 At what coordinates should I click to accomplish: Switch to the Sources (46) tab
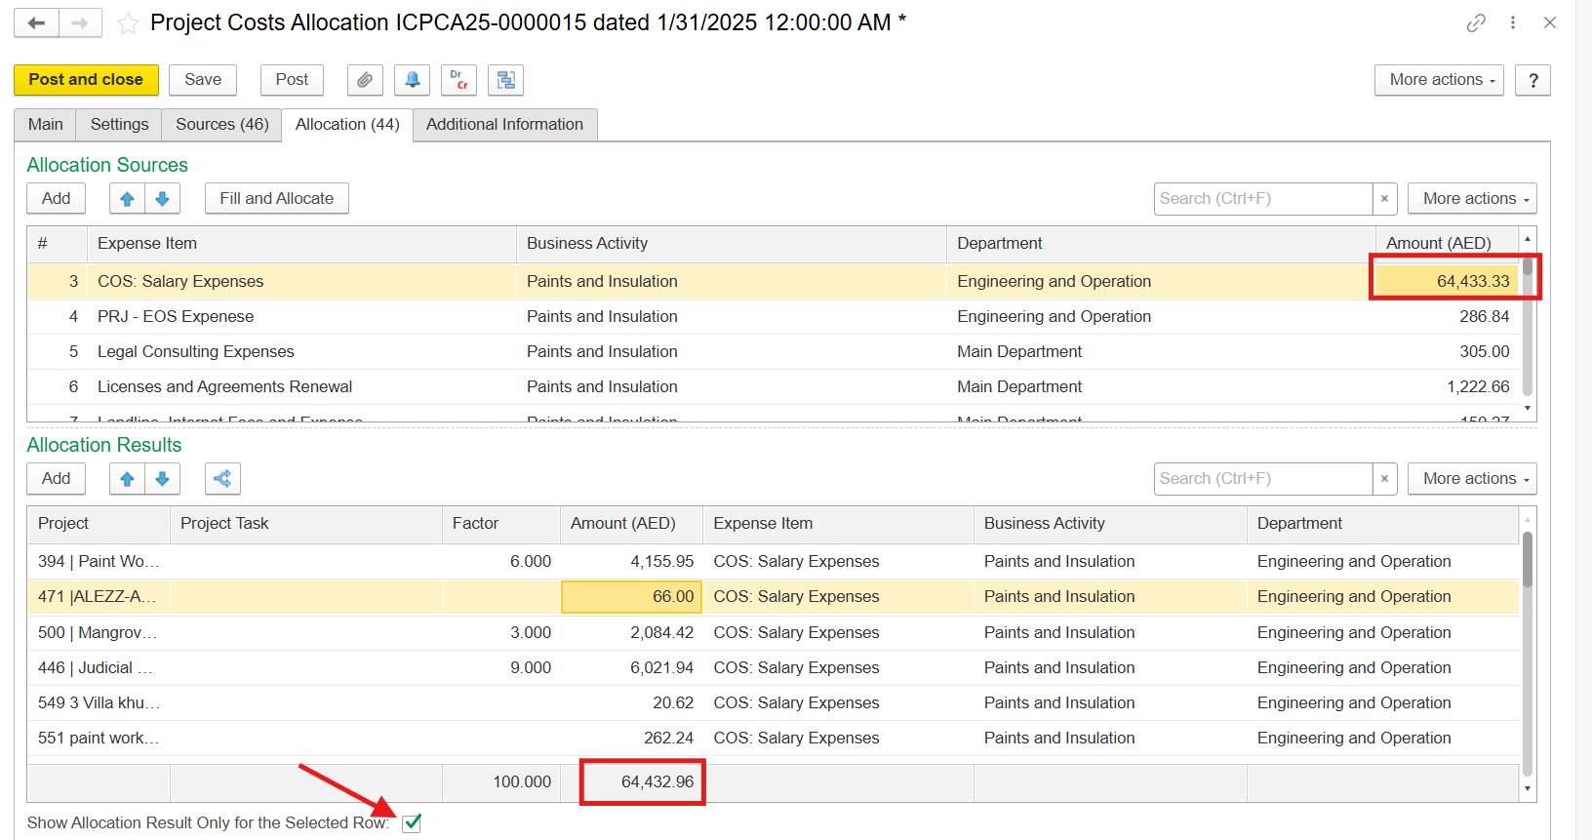221,125
